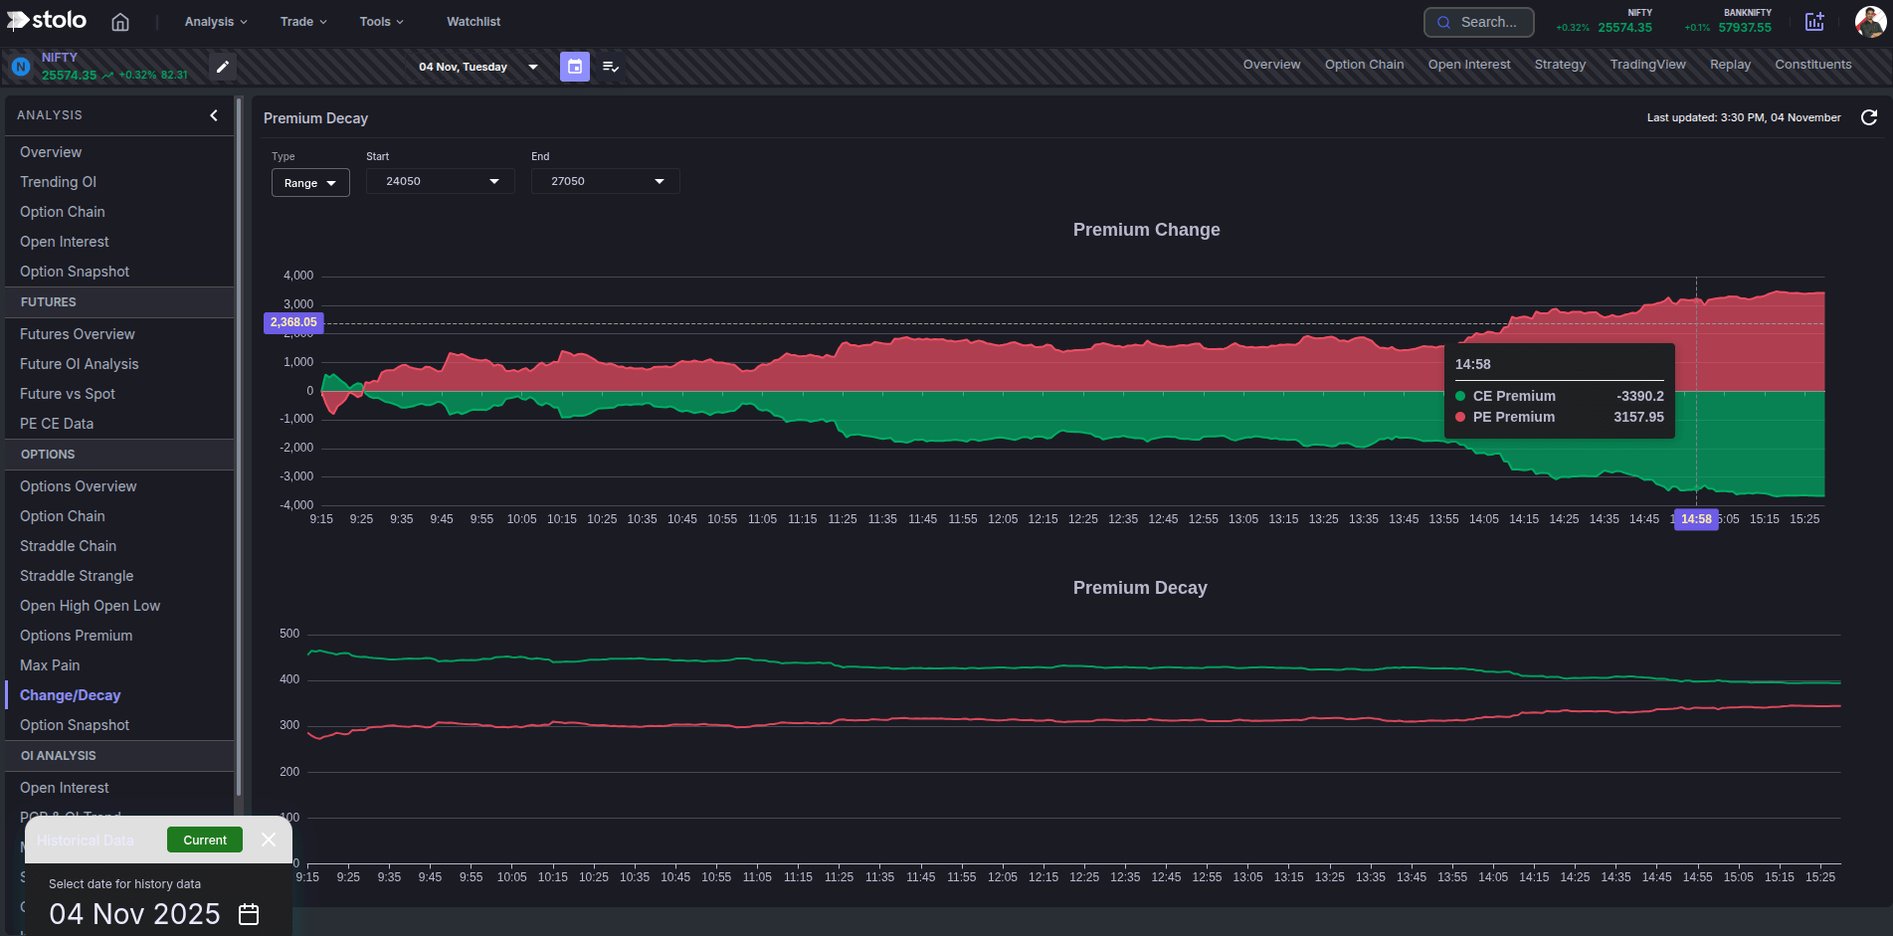Click the calendar icon beside 04 Nov 2025
The height and width of the screenshot is (936, 1893).
[x=248, y=913]
